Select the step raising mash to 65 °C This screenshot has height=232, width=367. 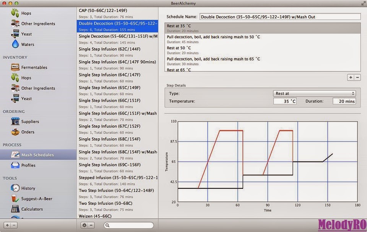pyautogui.click(x=263, y=61)
